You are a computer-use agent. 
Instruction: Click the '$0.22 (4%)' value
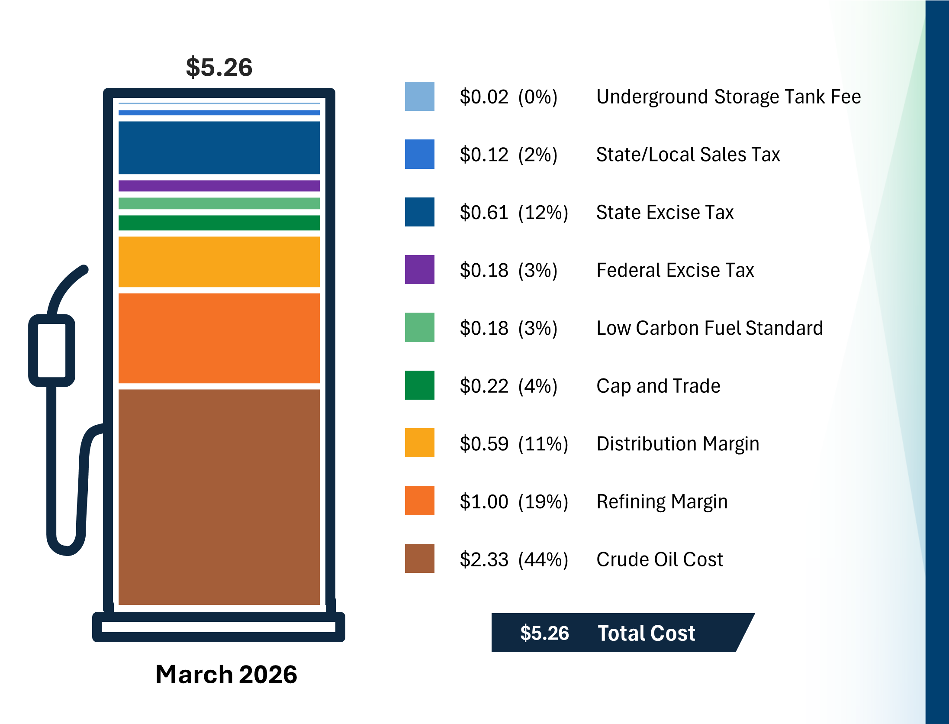(x=508, y=386)
